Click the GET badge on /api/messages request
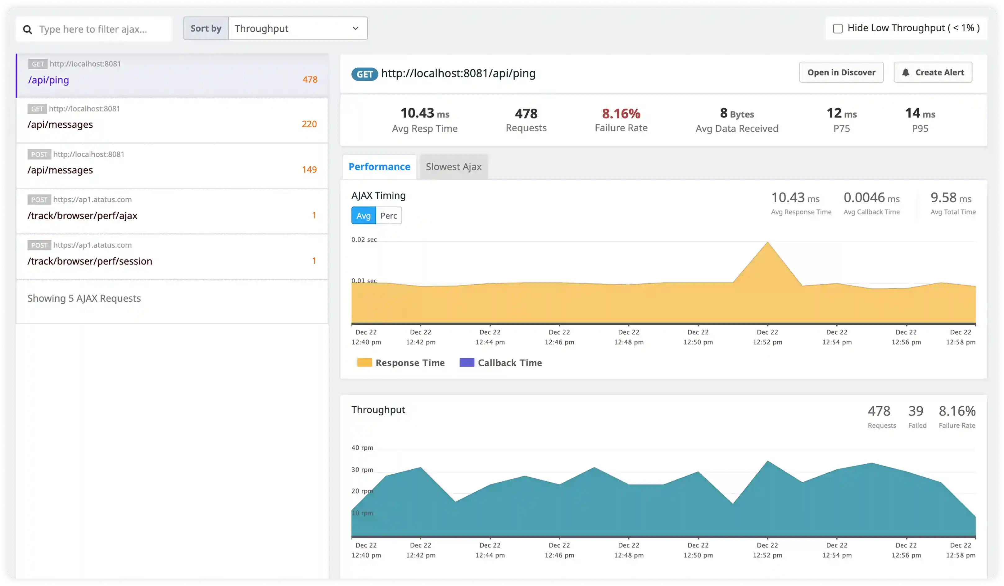This screenshot has height=586, width=1004. tap(38, 108)
